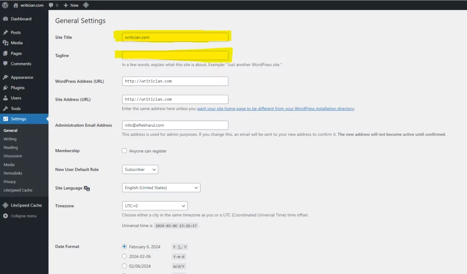Select the 2024-02-06 date format

(x=124, y=256)
